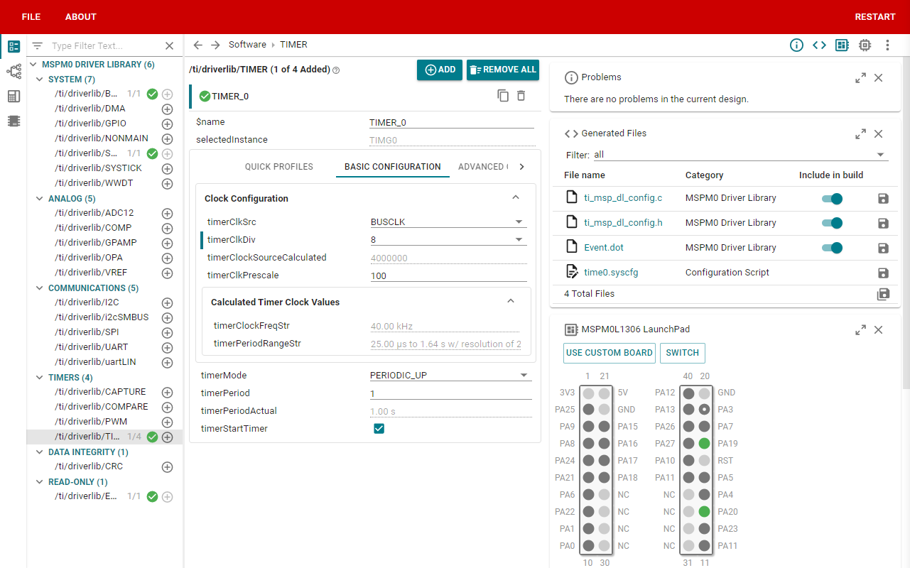910x568 pixels.
Task: Toggle include in build for Event.dot
Action: point(832,248)
